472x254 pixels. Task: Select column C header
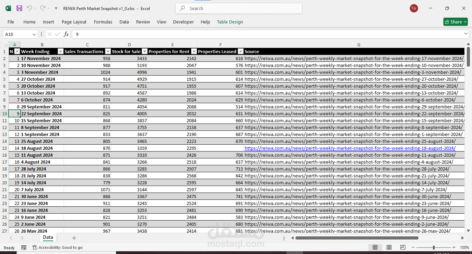click(87, 45)
